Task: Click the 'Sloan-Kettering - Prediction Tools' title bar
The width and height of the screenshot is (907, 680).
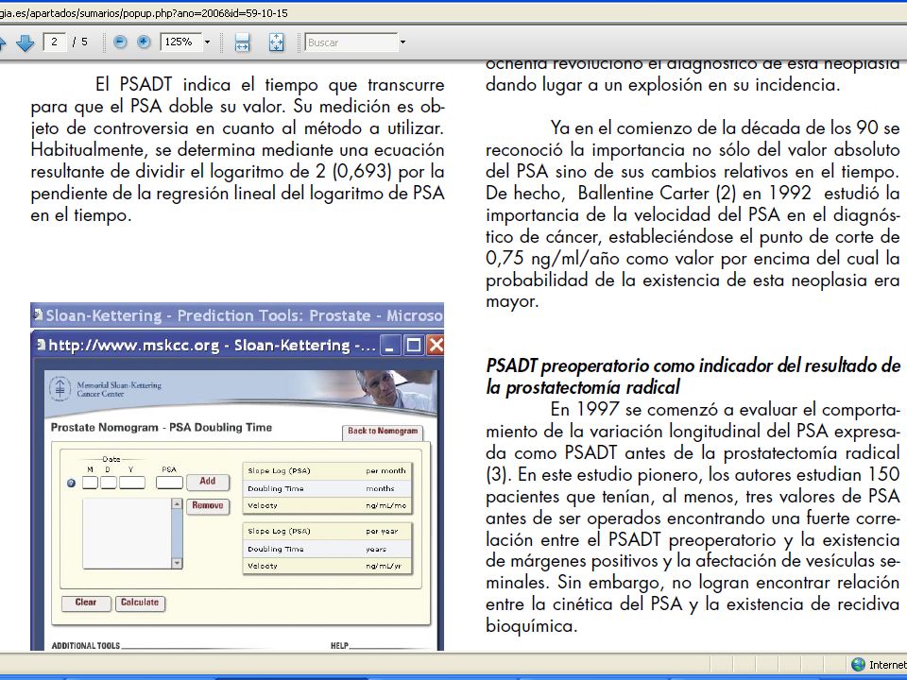Action: click(x=237, y=315)
